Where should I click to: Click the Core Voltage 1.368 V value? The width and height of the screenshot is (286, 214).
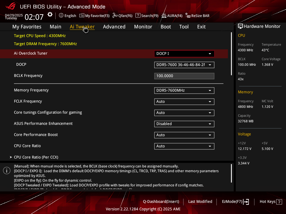267,65
